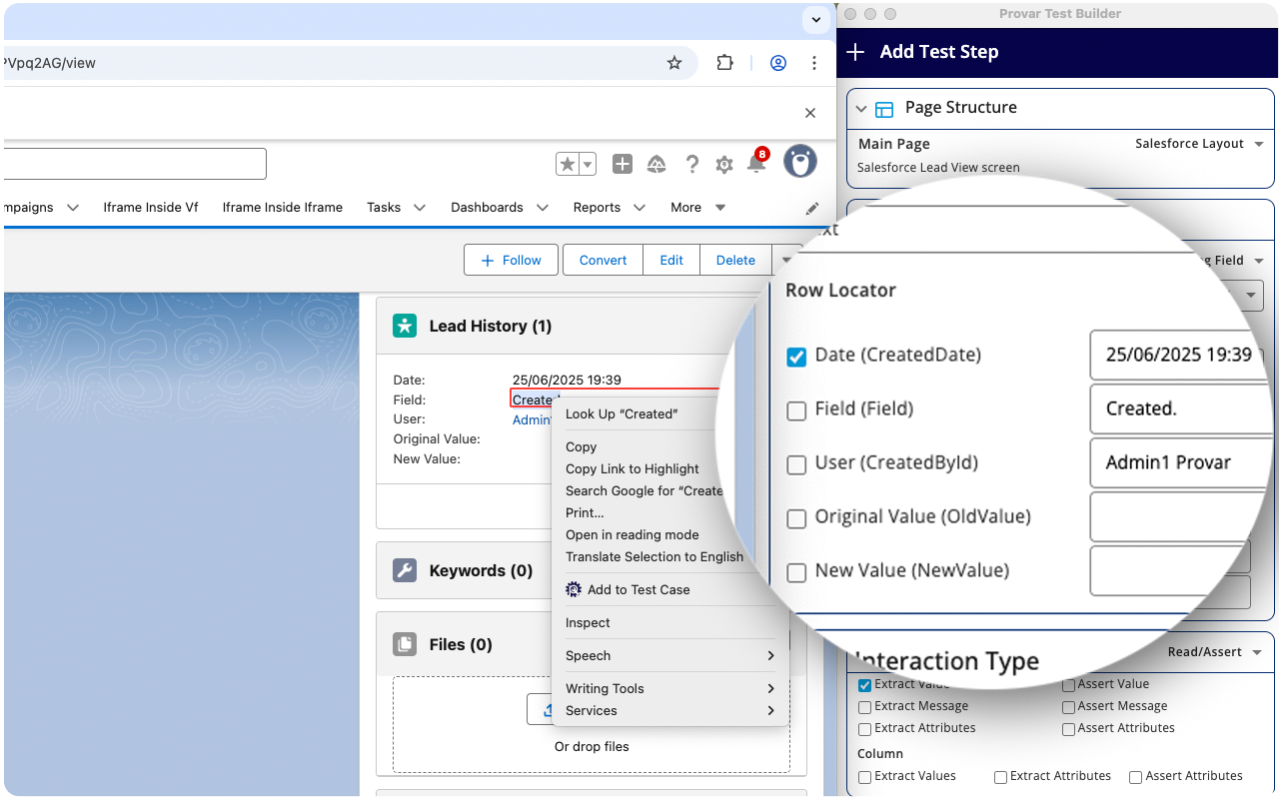
Task: Open the favorites list dropdown arrow
Action: coord(588,164)
